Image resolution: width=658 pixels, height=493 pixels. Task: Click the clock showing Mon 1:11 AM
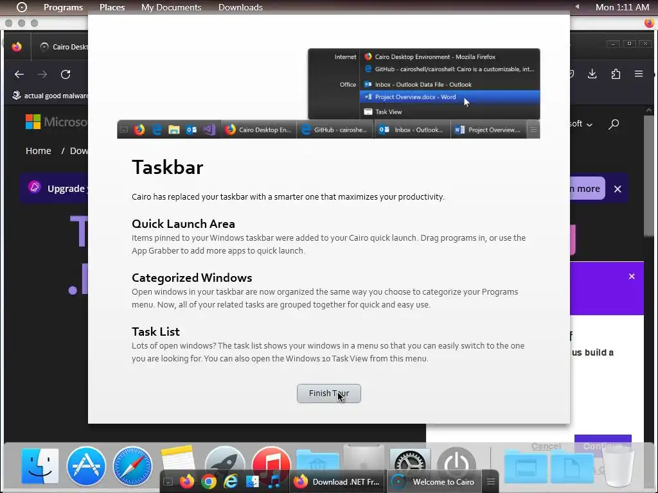click(622, 7)
